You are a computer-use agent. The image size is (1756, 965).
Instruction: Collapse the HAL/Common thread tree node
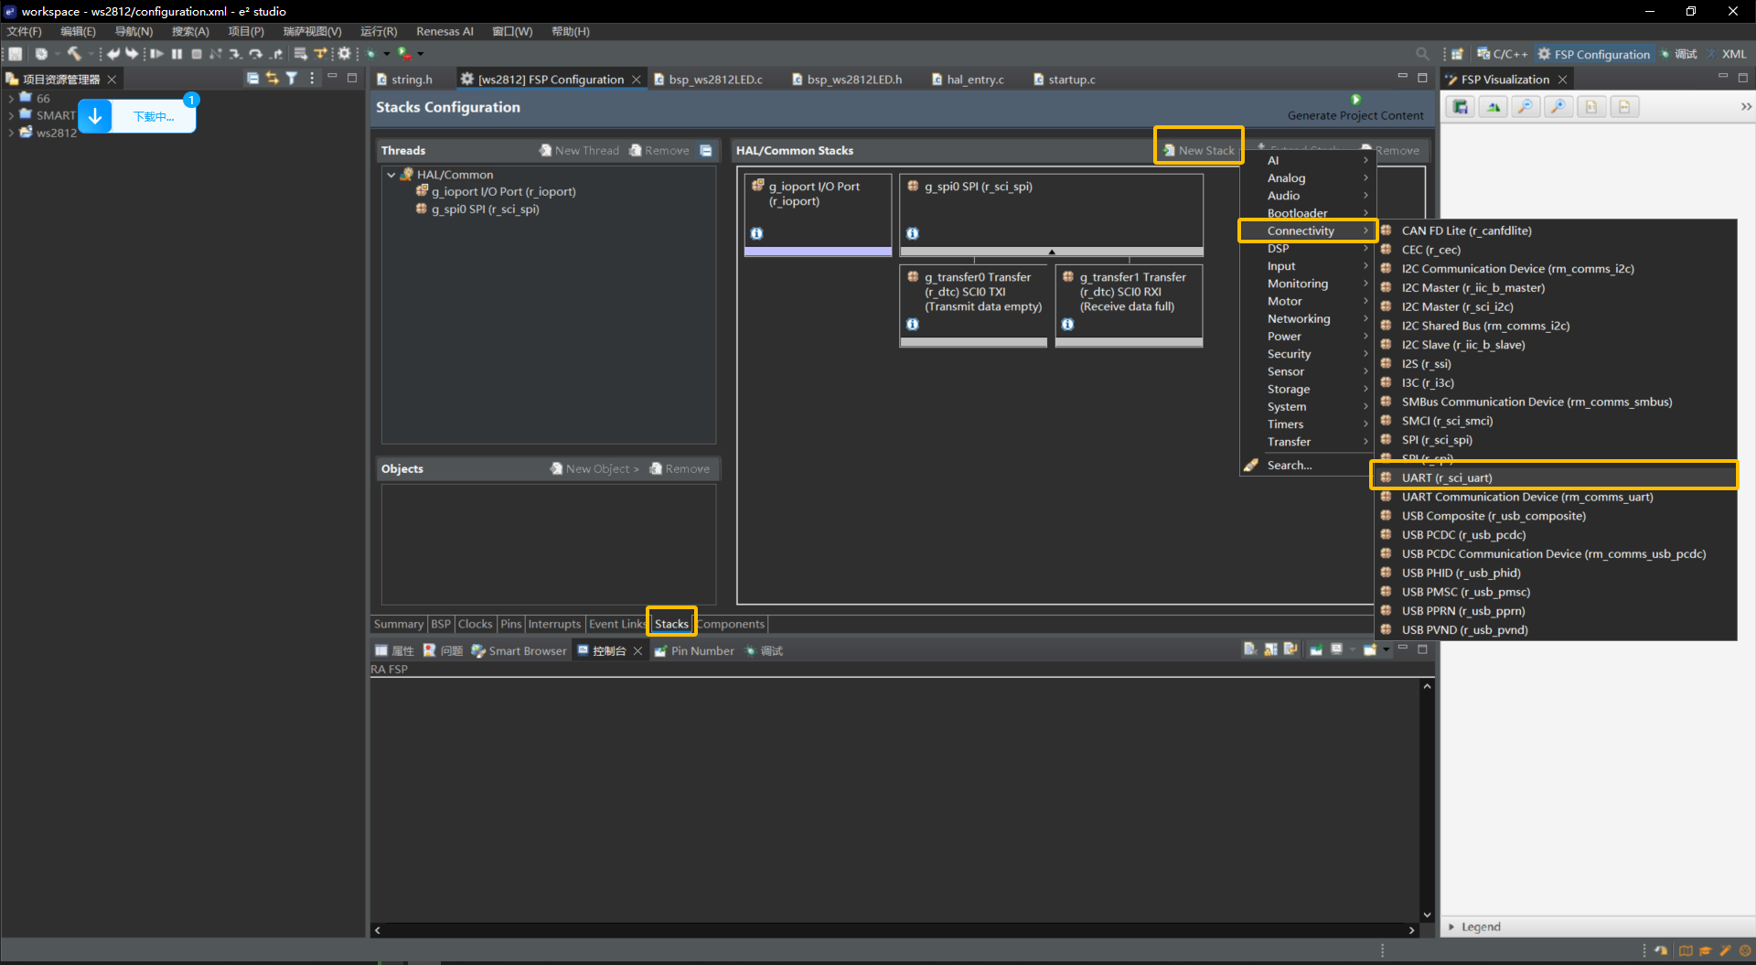[x=391, y=175]
